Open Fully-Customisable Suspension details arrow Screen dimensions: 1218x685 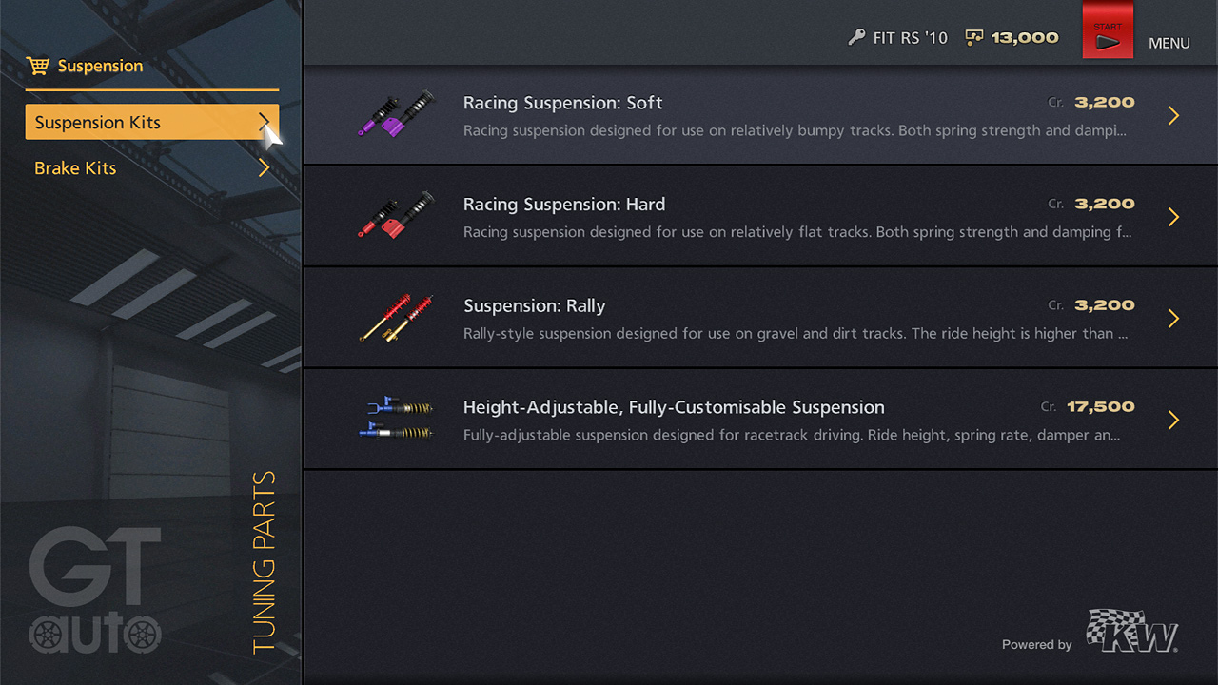click(1173, 421)
